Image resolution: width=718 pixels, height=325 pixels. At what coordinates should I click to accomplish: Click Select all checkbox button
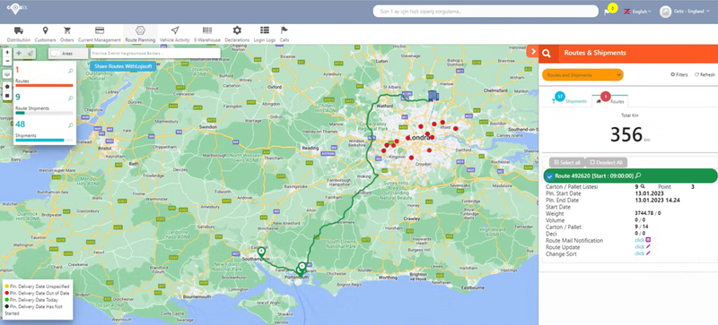pyautogui.click(x=567, y=162)
